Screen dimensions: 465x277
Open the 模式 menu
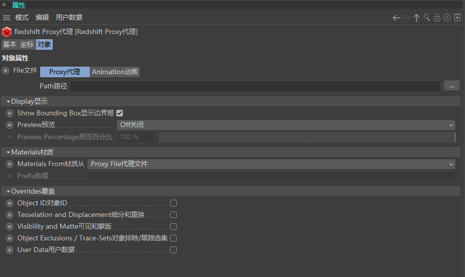pos(22,17)
